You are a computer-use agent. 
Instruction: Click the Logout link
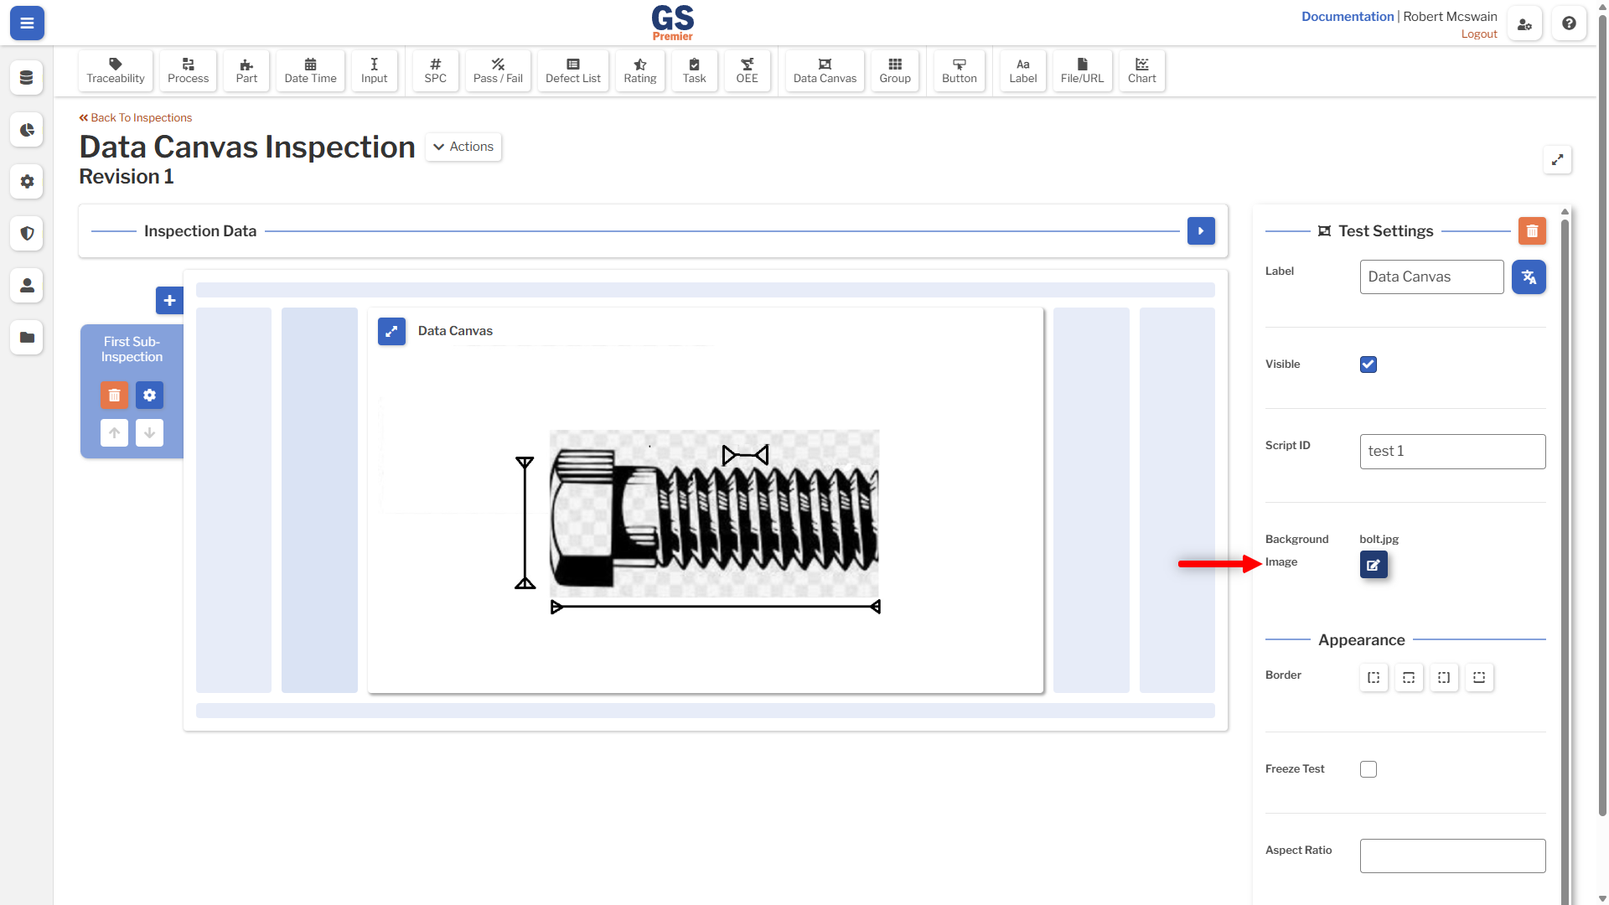[1479, 34]
